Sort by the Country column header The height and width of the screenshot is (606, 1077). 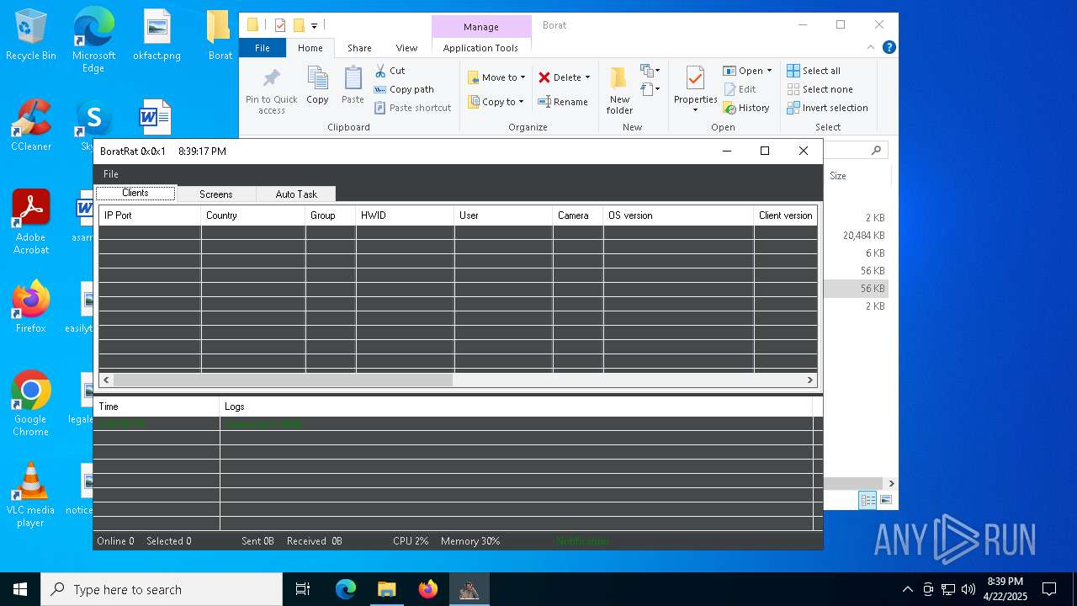pos(252,215)
